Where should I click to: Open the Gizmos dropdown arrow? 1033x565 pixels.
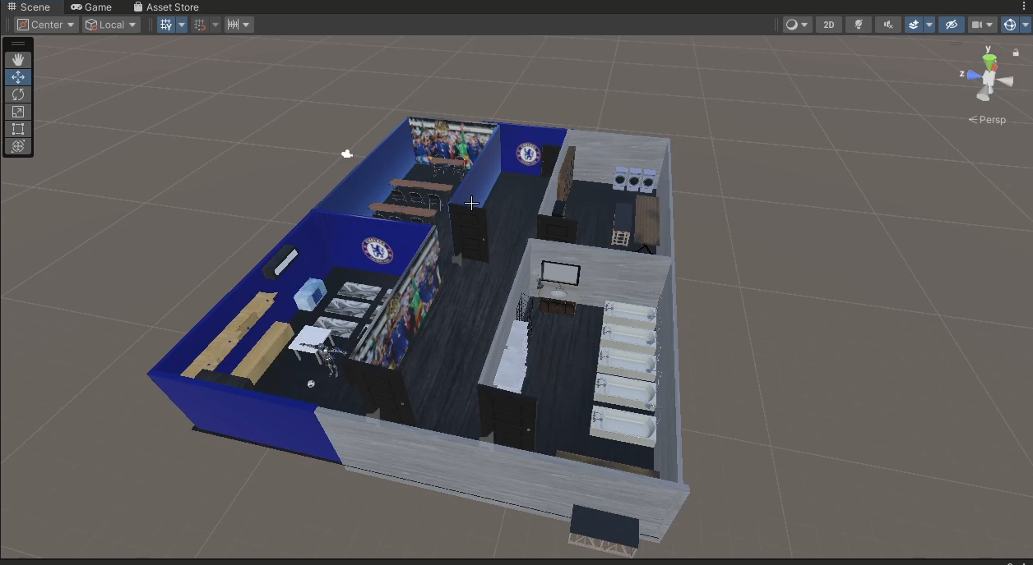pos(1026,25)
